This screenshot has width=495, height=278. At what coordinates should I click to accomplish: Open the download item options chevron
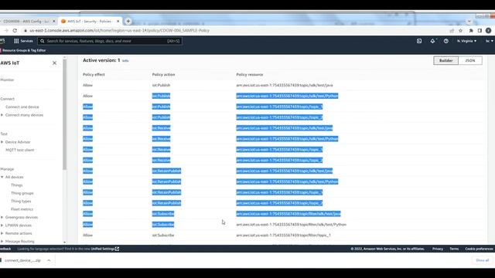(49, 260)
